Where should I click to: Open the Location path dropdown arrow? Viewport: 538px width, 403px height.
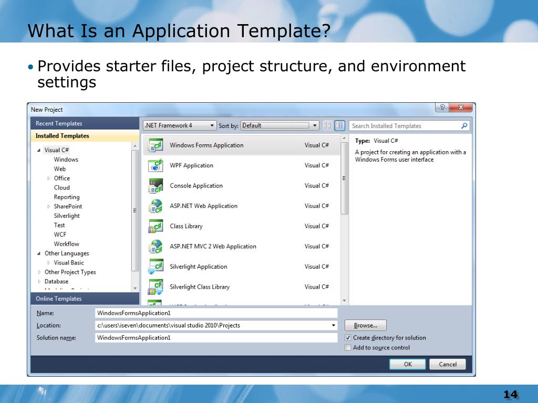(x=333, y=325)
